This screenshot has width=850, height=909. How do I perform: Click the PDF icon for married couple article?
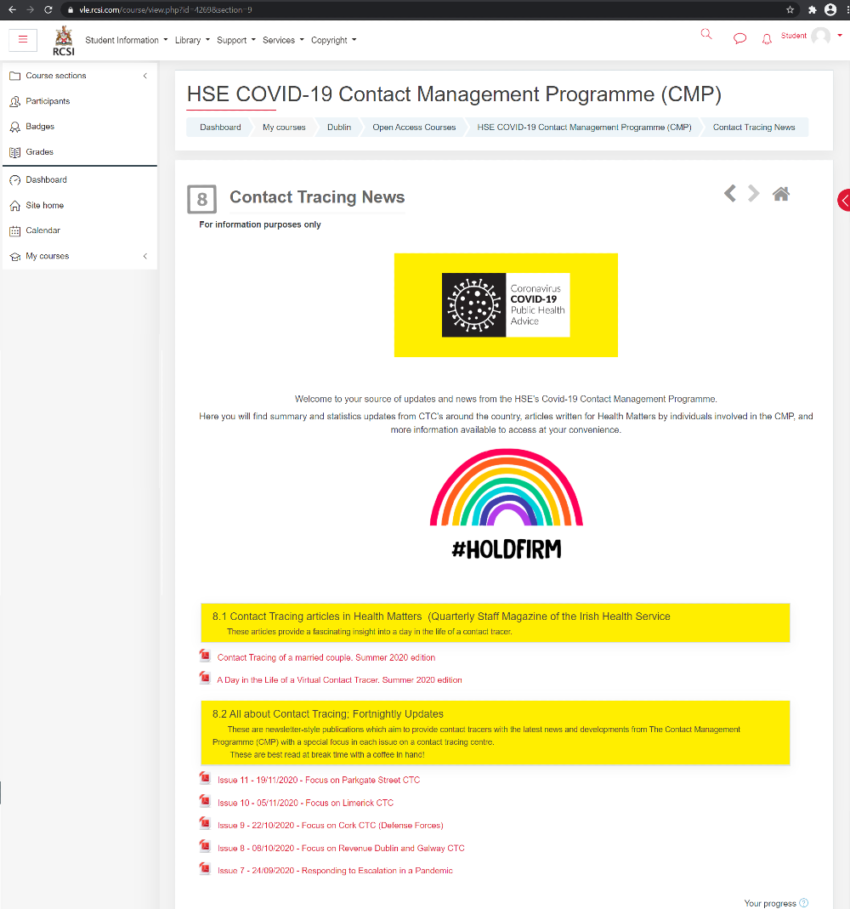pyautogui.click(x=205, y=656)
